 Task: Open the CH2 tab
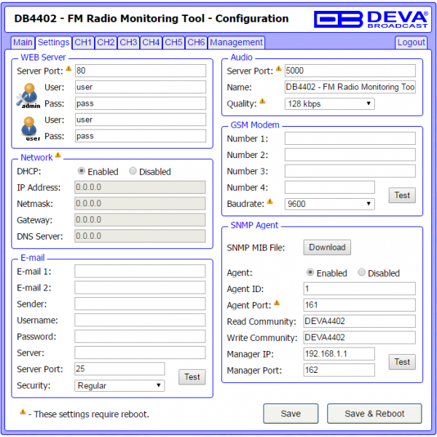coord(106,42)
